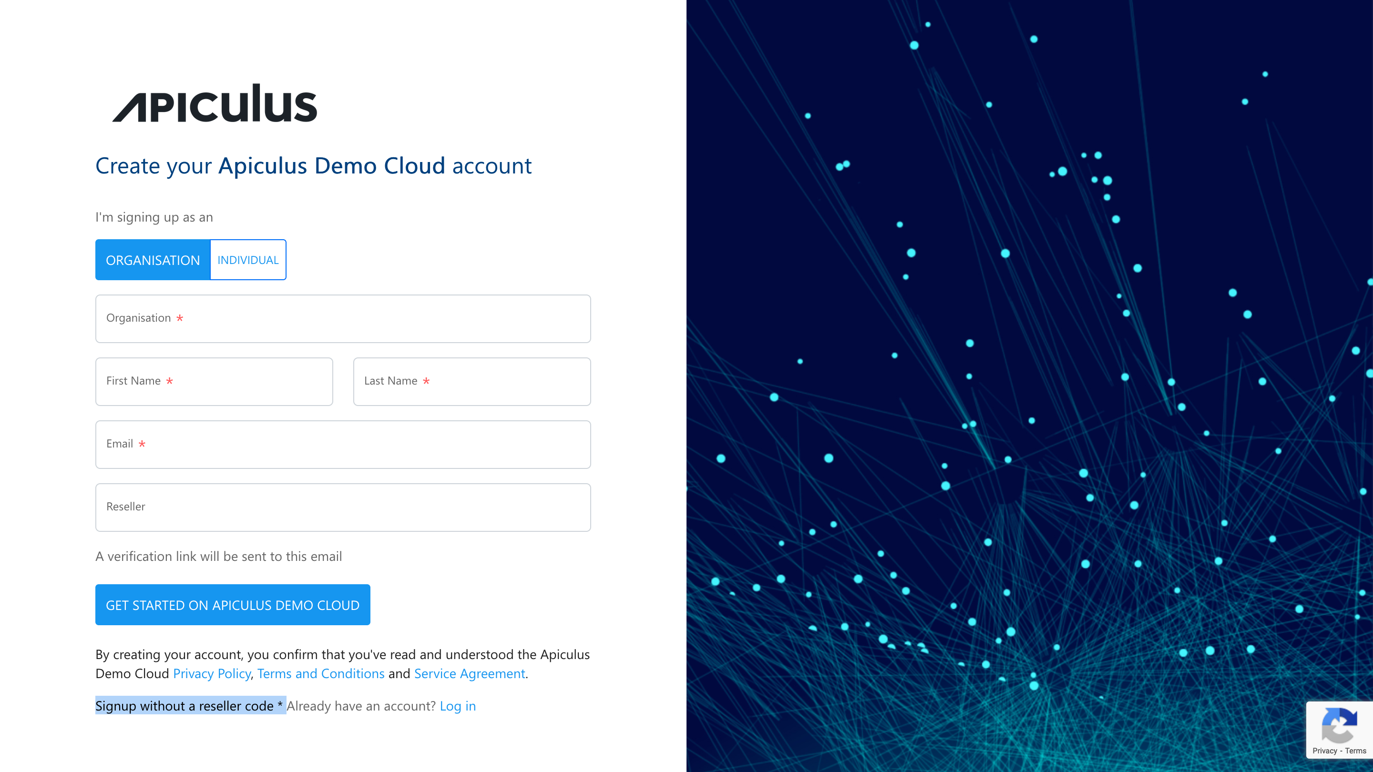Focus the Organisation input field
The image size is (1373, 772).
343,319
